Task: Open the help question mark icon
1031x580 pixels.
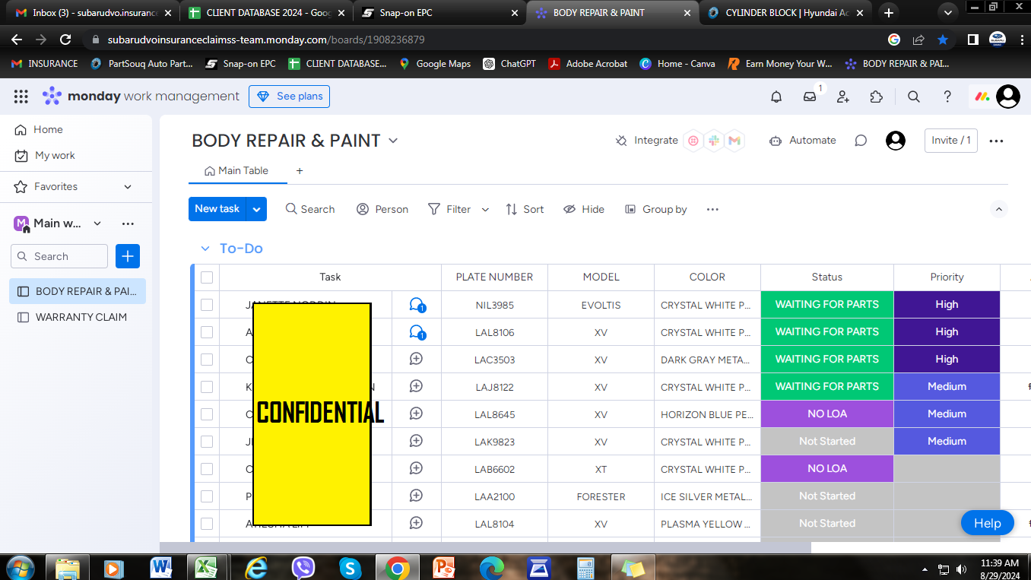Action: click(x=947, y=97)
